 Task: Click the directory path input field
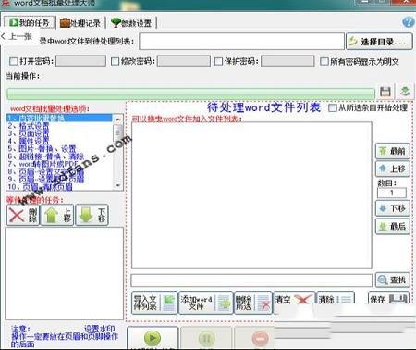pos(241,42)
